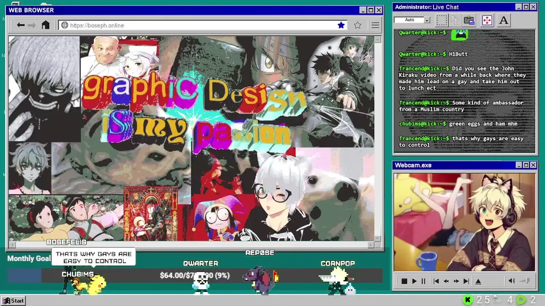545x306 pixels.
Task: Click the 'H1Butt' chat message
Action: [x=458, y=54]
